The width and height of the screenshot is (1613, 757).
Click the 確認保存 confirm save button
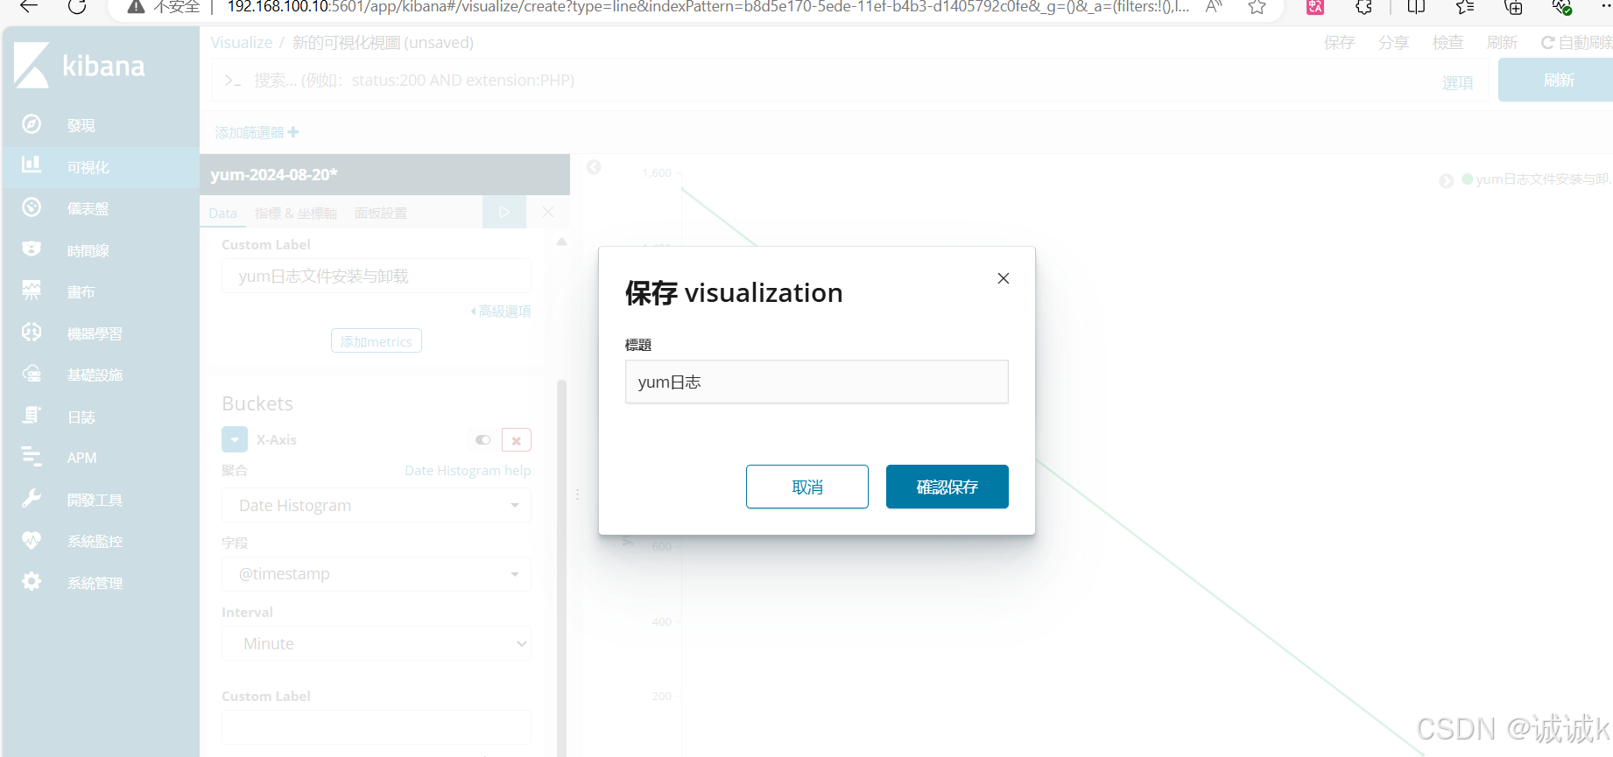(947, 487)
